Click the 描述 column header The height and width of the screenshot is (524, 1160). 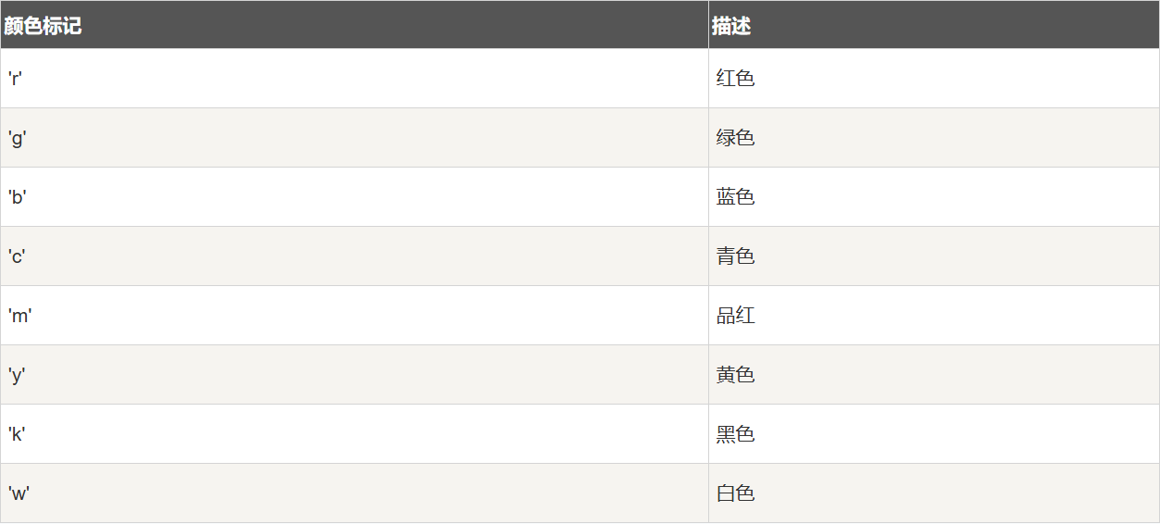(731, 26)
